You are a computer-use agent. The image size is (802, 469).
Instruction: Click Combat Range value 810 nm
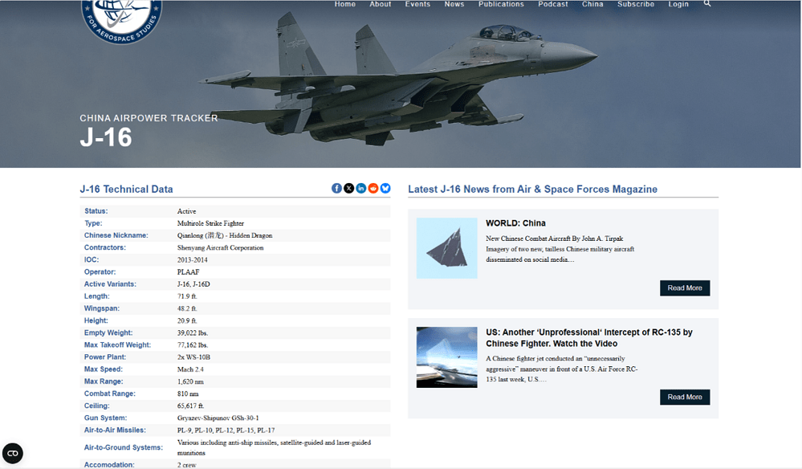pyautogui.click(x=188, y=394)
